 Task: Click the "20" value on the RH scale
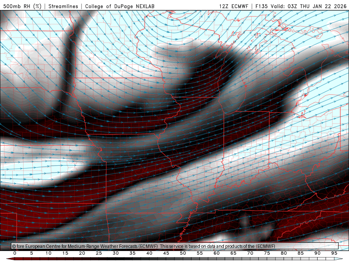[x=82, y=253]
